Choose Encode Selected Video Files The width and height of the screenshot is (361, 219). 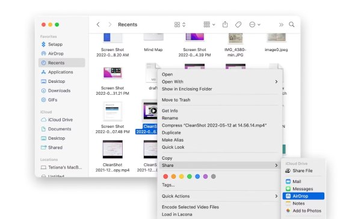coord(220,207)
